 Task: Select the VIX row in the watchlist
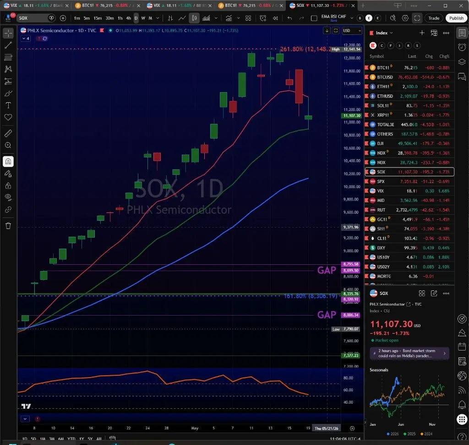click(x=409, y=191)
